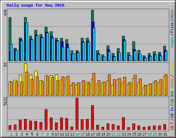The height and width of the screenshot is (138, 176).
Task: Select day 30 on the x-axis
Action: coord(160,134)
